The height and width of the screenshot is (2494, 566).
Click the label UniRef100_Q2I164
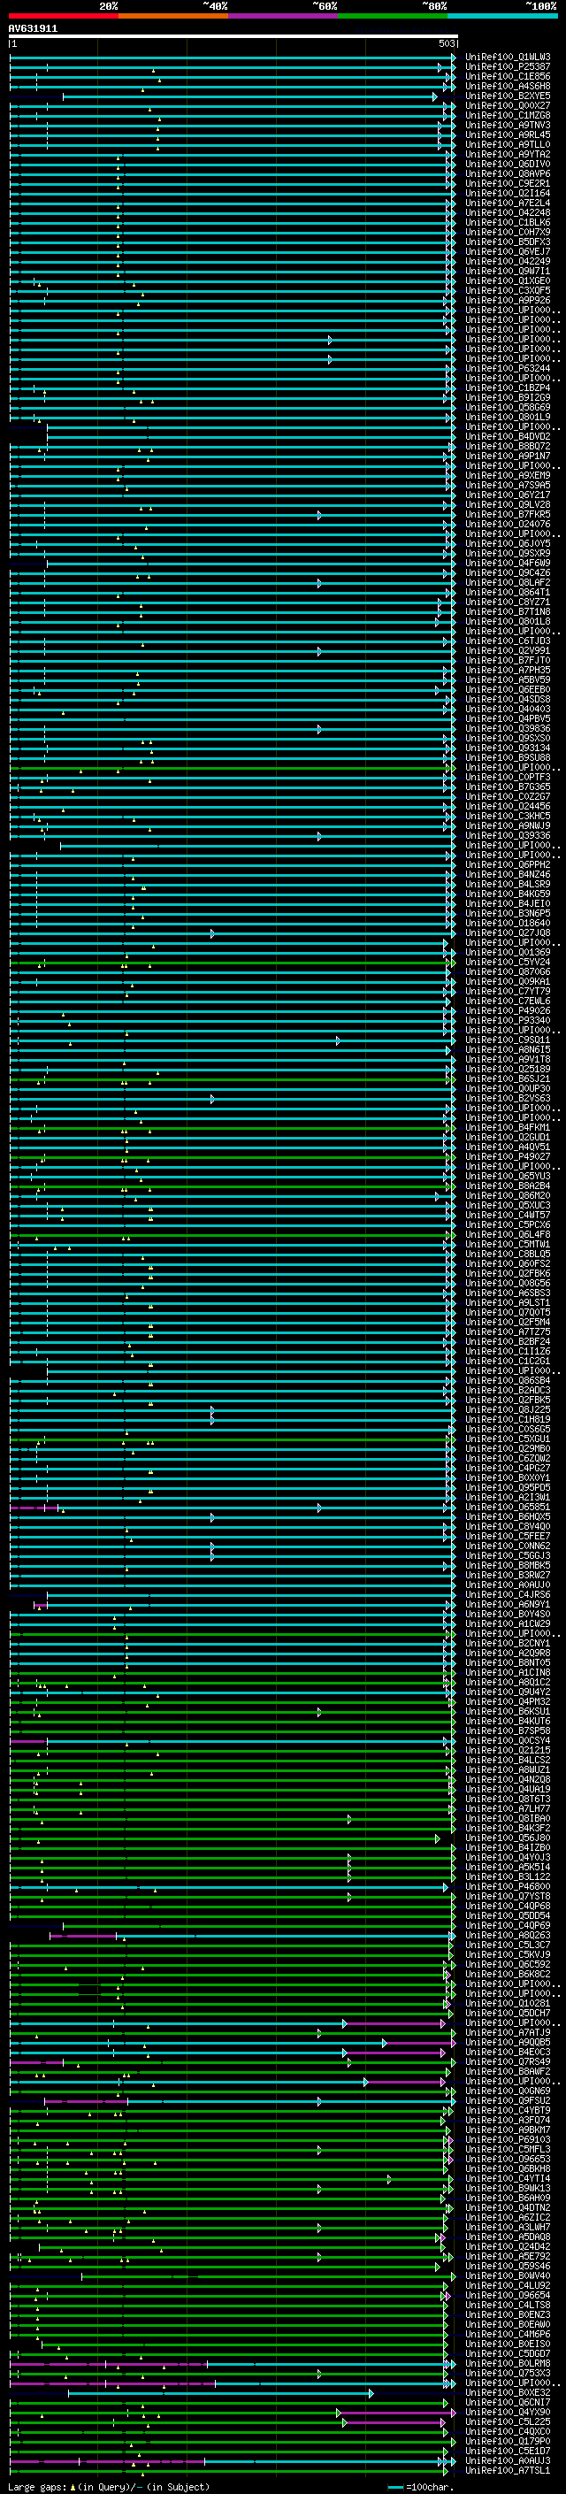tap(508, 193)
